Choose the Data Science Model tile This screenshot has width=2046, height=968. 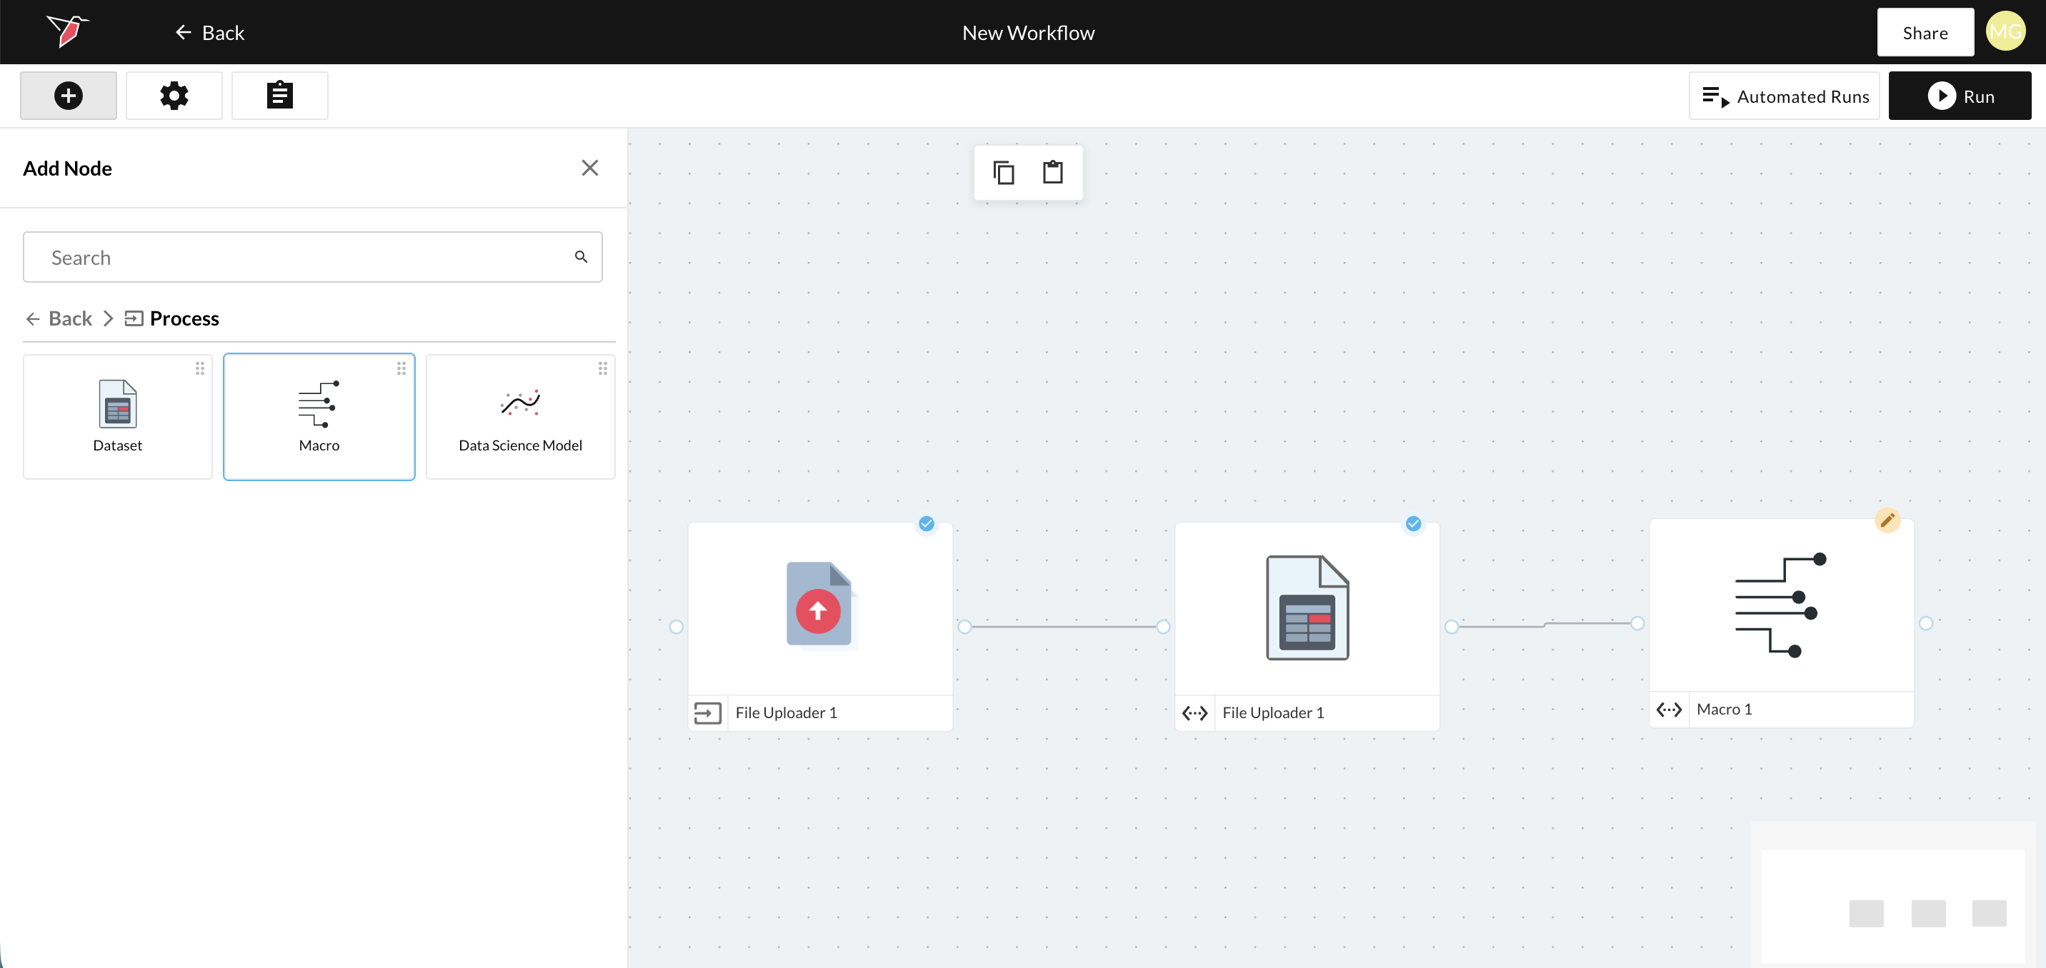520,417
